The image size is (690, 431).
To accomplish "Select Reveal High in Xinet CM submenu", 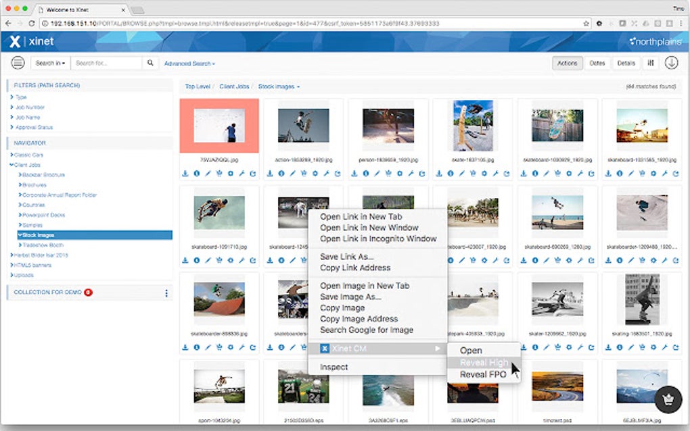I will click(484, 363).
